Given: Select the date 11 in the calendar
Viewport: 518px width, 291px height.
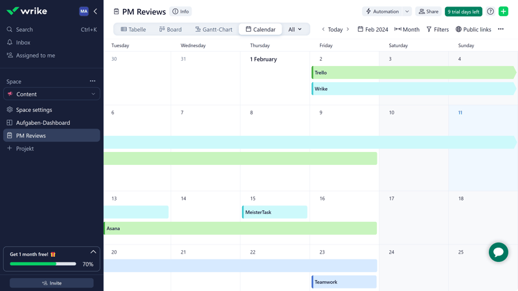Looking at the screenshot, I should click(460, 113).
